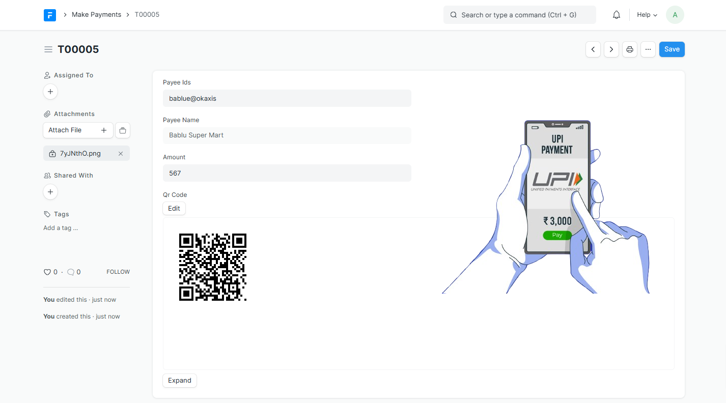Save the T00005 document

pyautogui.click(x=672, y=49)
